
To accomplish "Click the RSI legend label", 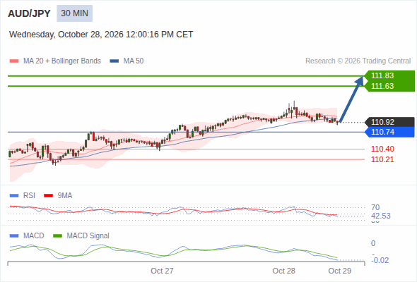I will [29, 196].
